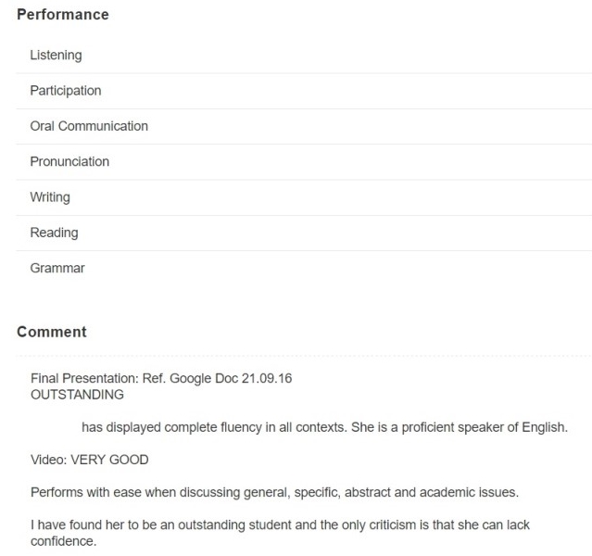Click the word 'confidence.' in comment

coord(63,541)
